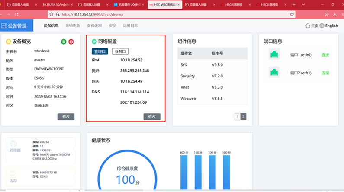This screenshot has height=192, width=344.
Task: Select the 业务口 toggle button
Action: coord(120,51)
